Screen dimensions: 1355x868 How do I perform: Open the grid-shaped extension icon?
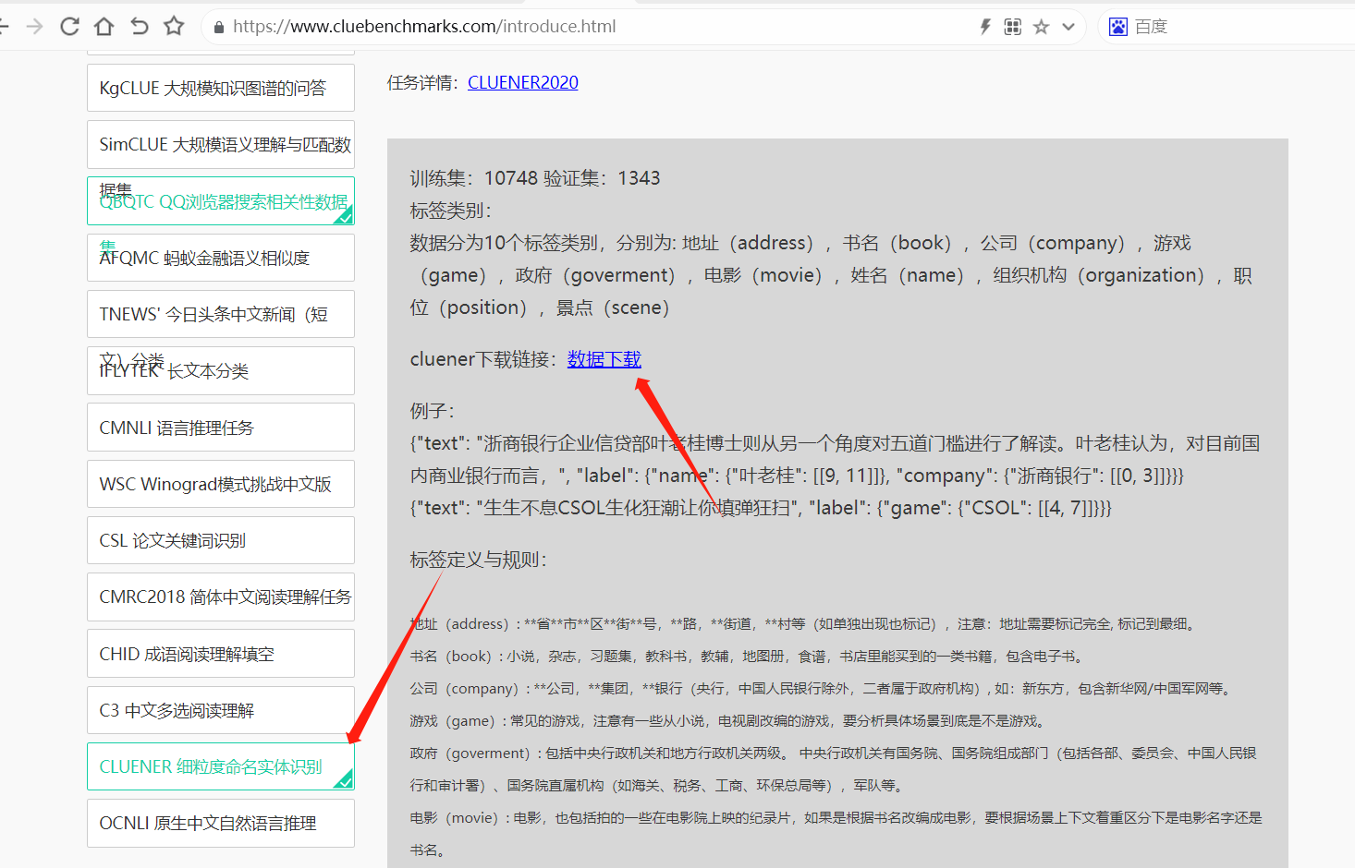pyautogui.click(x=1012, y=27)
